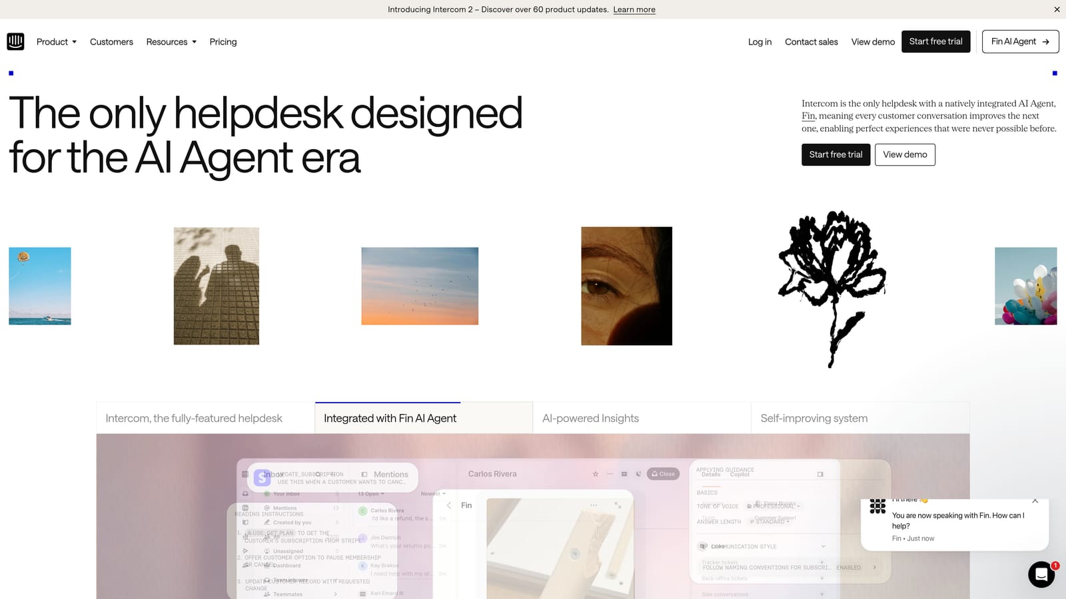Click the Close button in demo inbox
Screen dimensions: 1066x599
(663, 474)
